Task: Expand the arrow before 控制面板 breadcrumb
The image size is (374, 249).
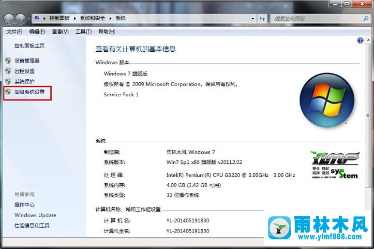Action: [x=45, y=18]
